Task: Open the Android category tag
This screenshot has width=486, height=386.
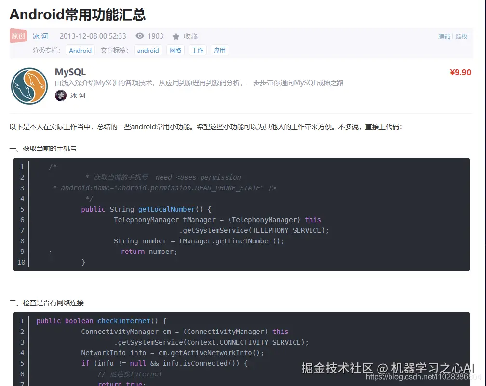Action: tap(80, 50)
